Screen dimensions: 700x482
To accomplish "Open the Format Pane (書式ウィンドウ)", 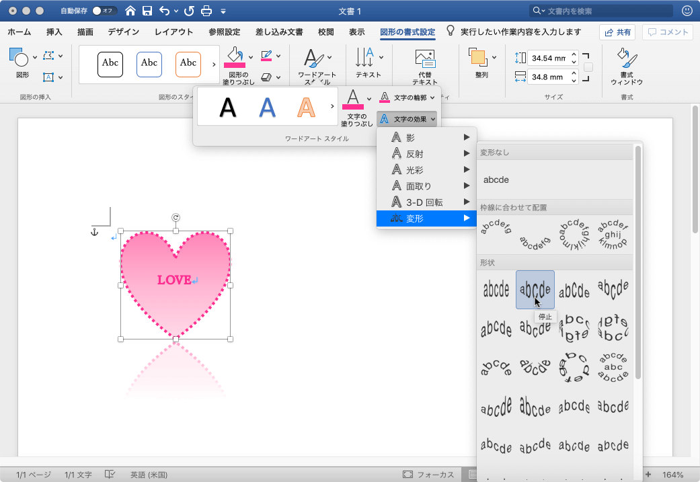I will (x=627, y=67).
